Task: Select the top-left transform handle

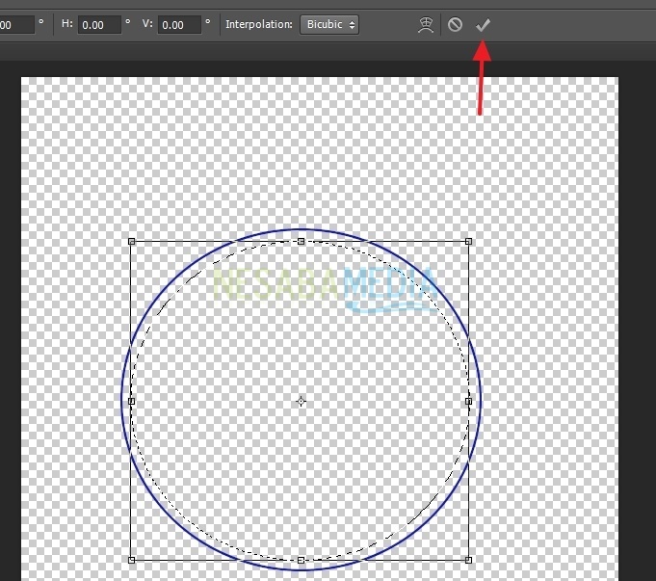Action: click(x=131, y=242)
